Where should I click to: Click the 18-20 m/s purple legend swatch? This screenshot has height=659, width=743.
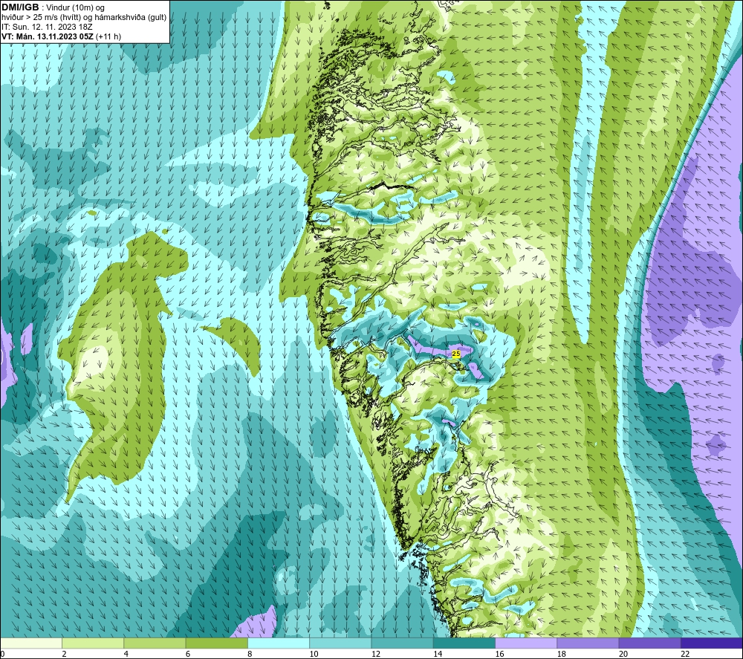(x=588, y=643)
